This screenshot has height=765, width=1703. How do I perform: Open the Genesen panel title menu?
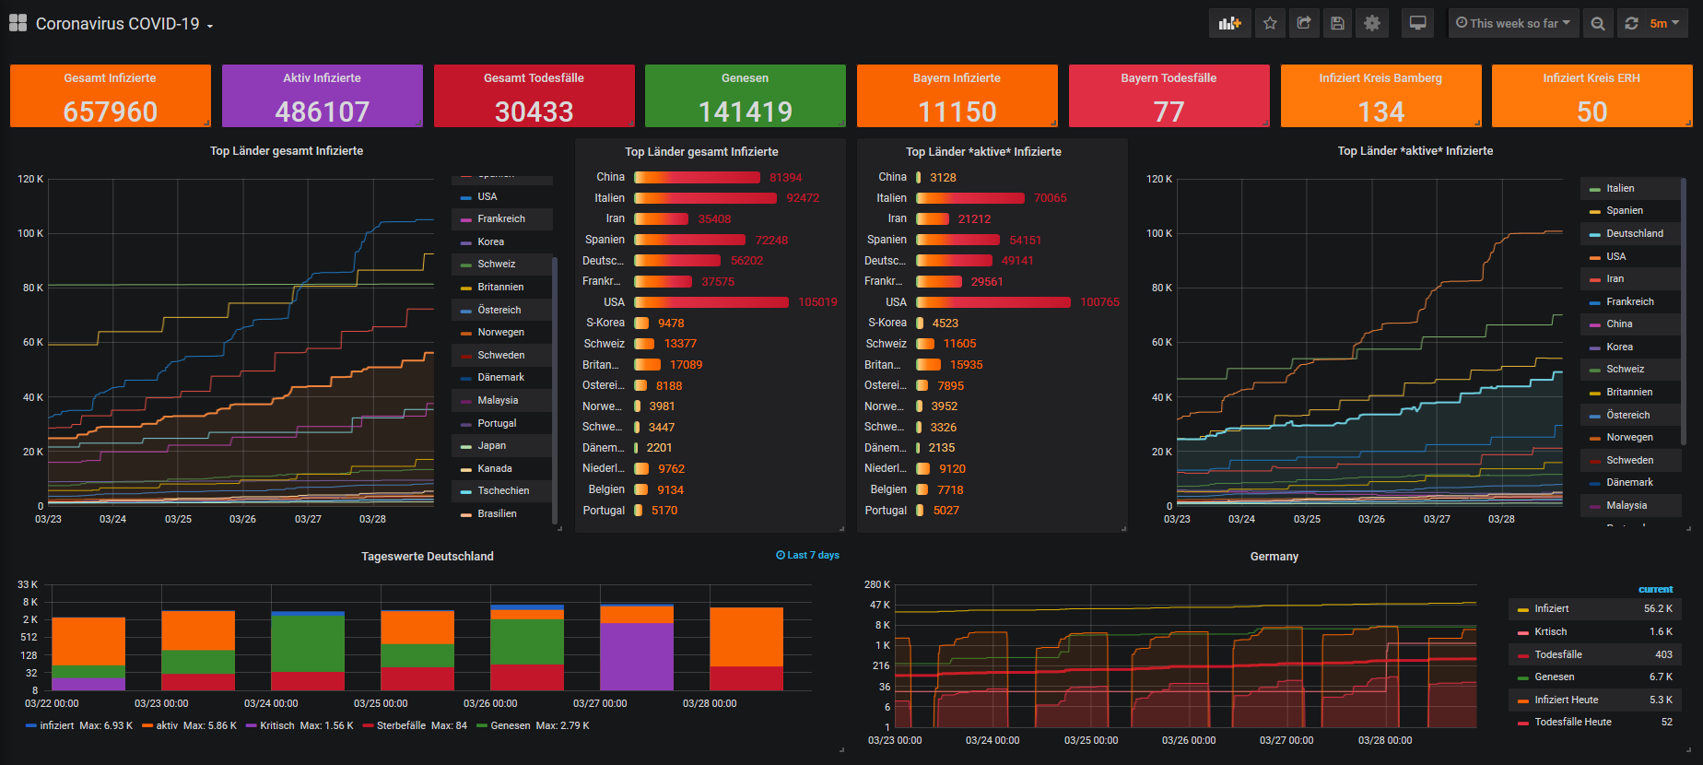(x=745, y=78)
